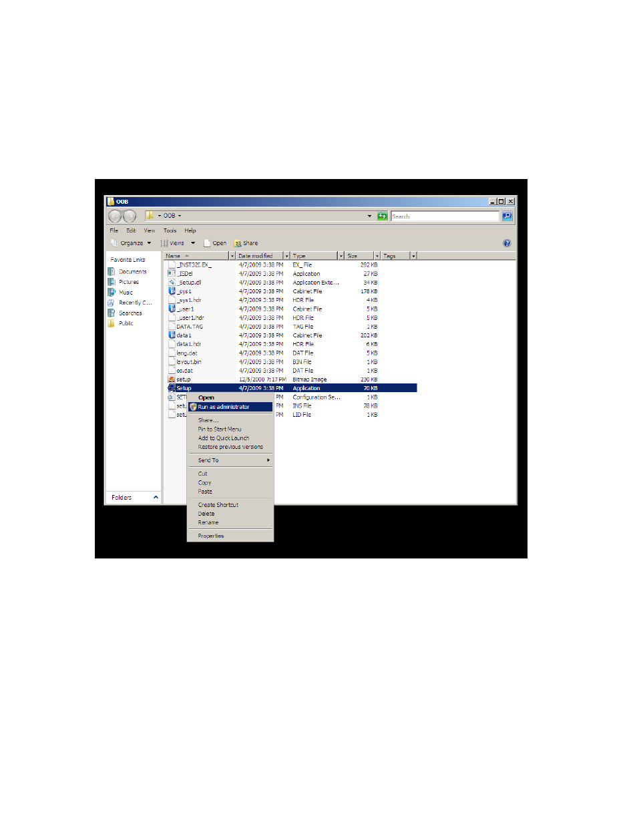The width and height of the screenshot is (637, 825).
Task: Select Restore previous versions
Action: tap(230, 447)
